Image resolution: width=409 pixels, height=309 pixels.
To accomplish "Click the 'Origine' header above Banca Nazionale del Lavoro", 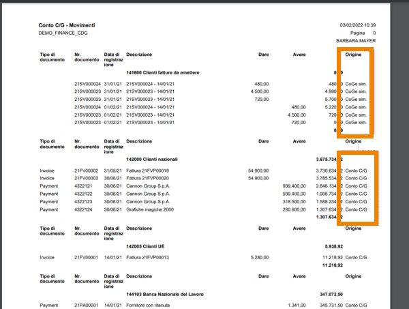I will click(353, 276).
